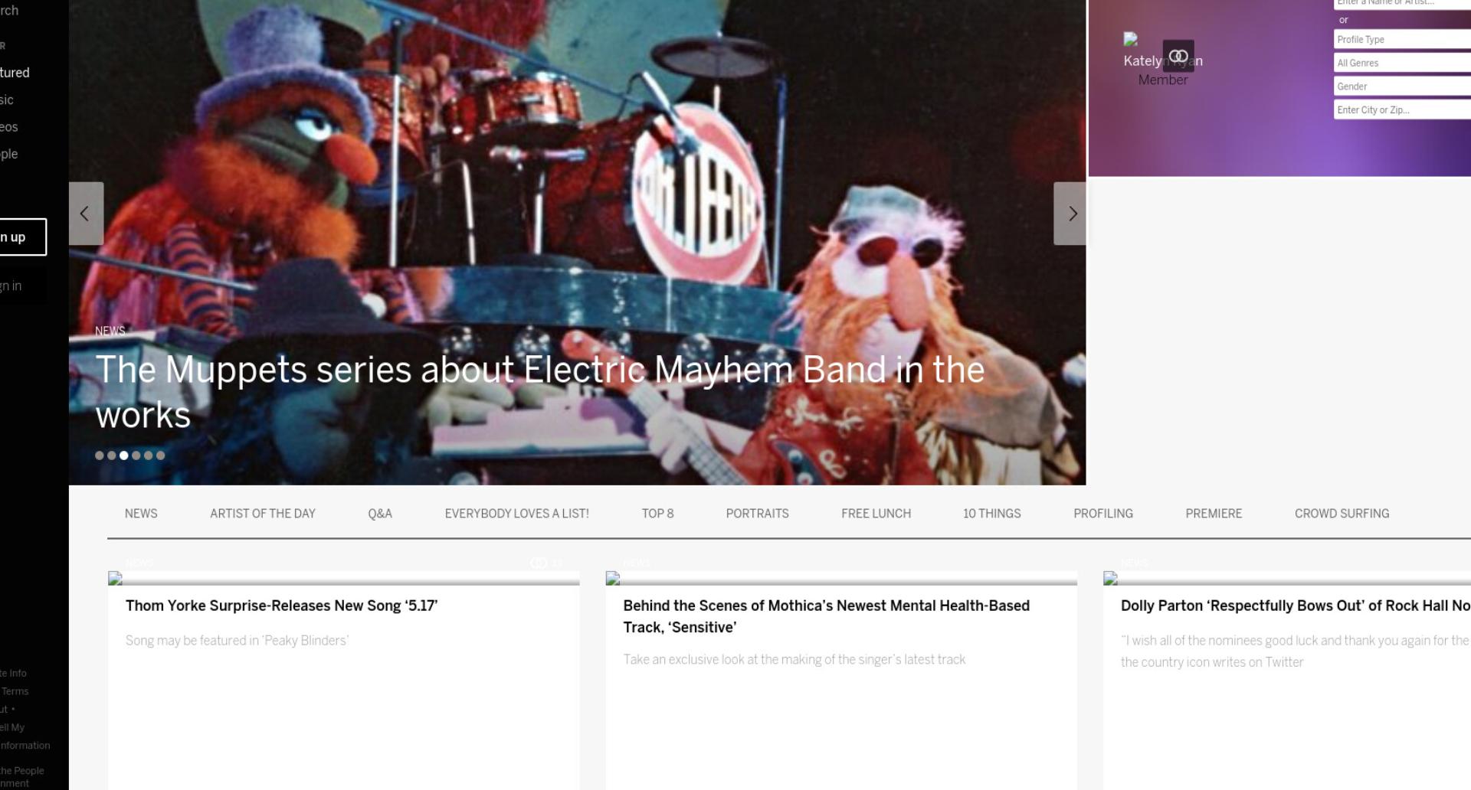The image size is (1471, 790).
Task: Open the Profile Type dropdown
Action: (x=1402, y=40)
